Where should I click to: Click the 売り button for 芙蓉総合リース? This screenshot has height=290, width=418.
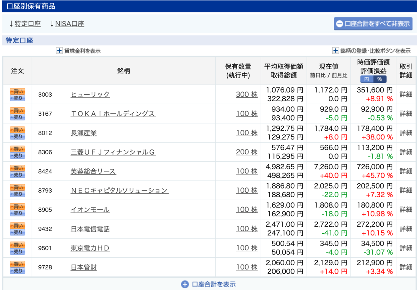[x=17, y=175]
